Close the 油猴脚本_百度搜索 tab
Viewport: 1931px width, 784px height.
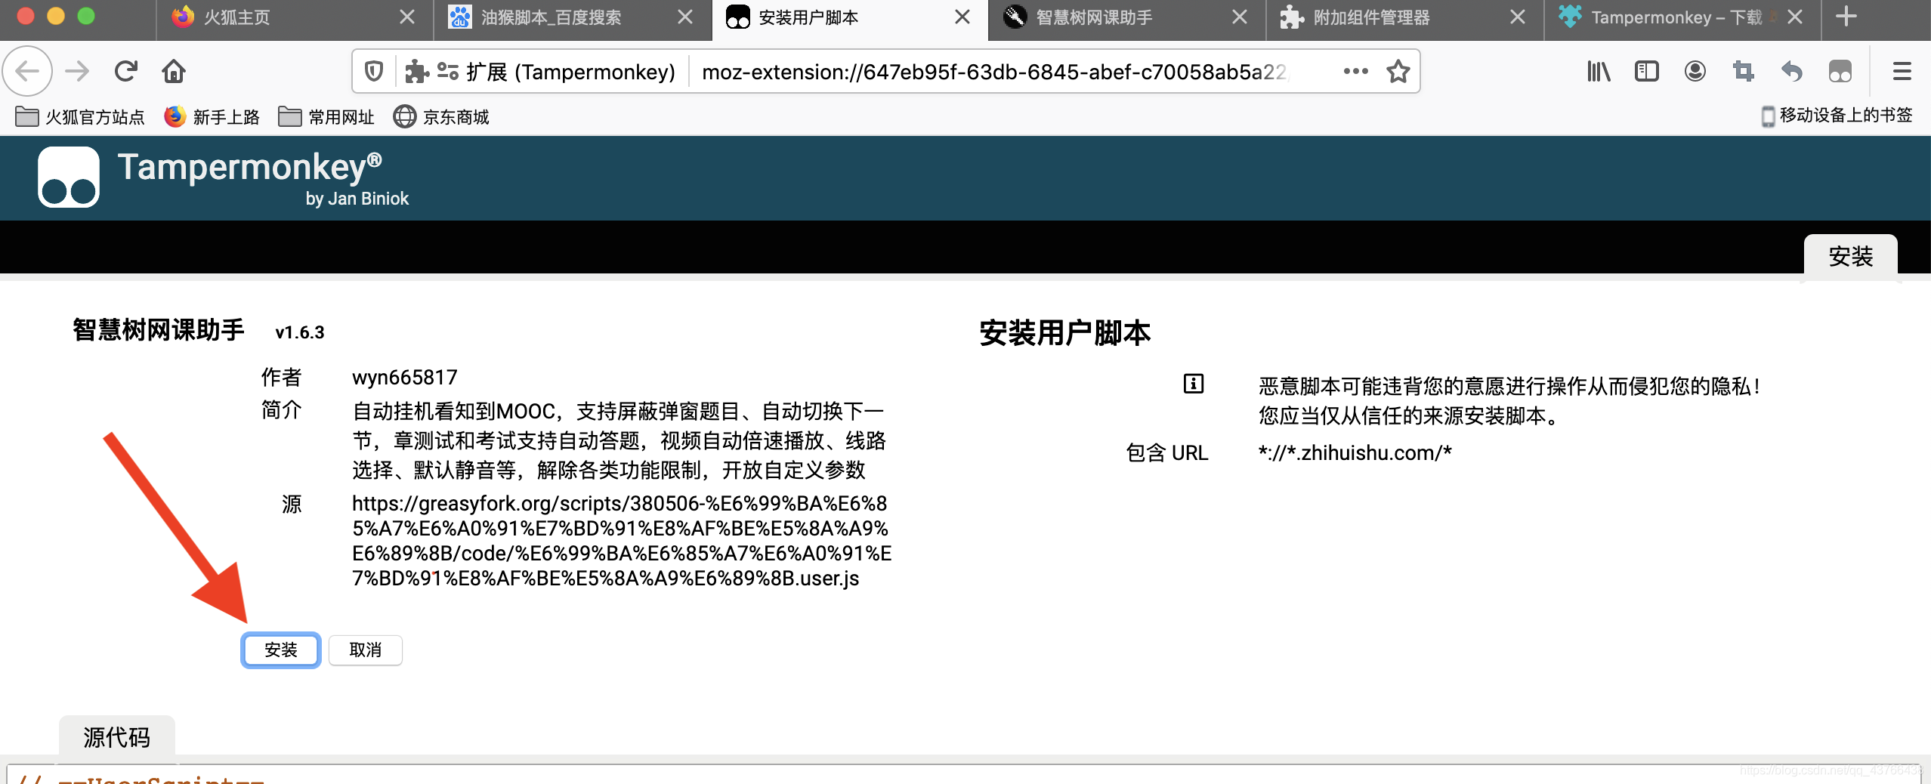point(685,17)
